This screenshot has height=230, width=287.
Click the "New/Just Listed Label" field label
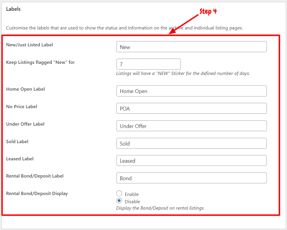[x=29, y=45]
